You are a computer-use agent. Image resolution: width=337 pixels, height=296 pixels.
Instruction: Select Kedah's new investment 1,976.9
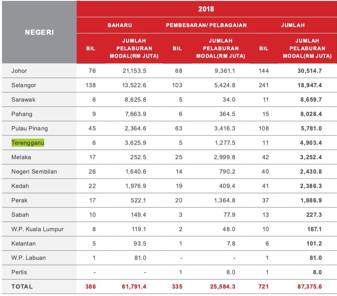(136, 186)
